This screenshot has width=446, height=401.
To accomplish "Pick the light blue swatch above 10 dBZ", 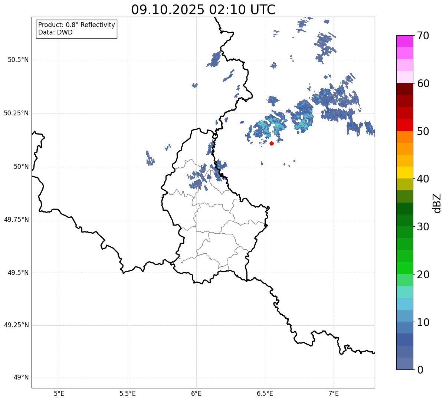I will click(404, 304).
